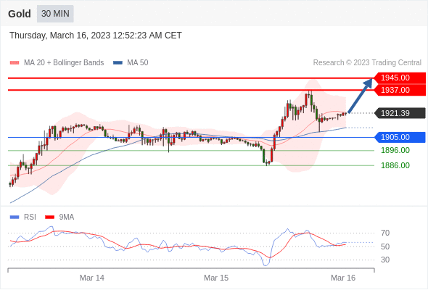Click the 9MA legend swatch
Screen dimensions: 428x290
pos(49,217)
